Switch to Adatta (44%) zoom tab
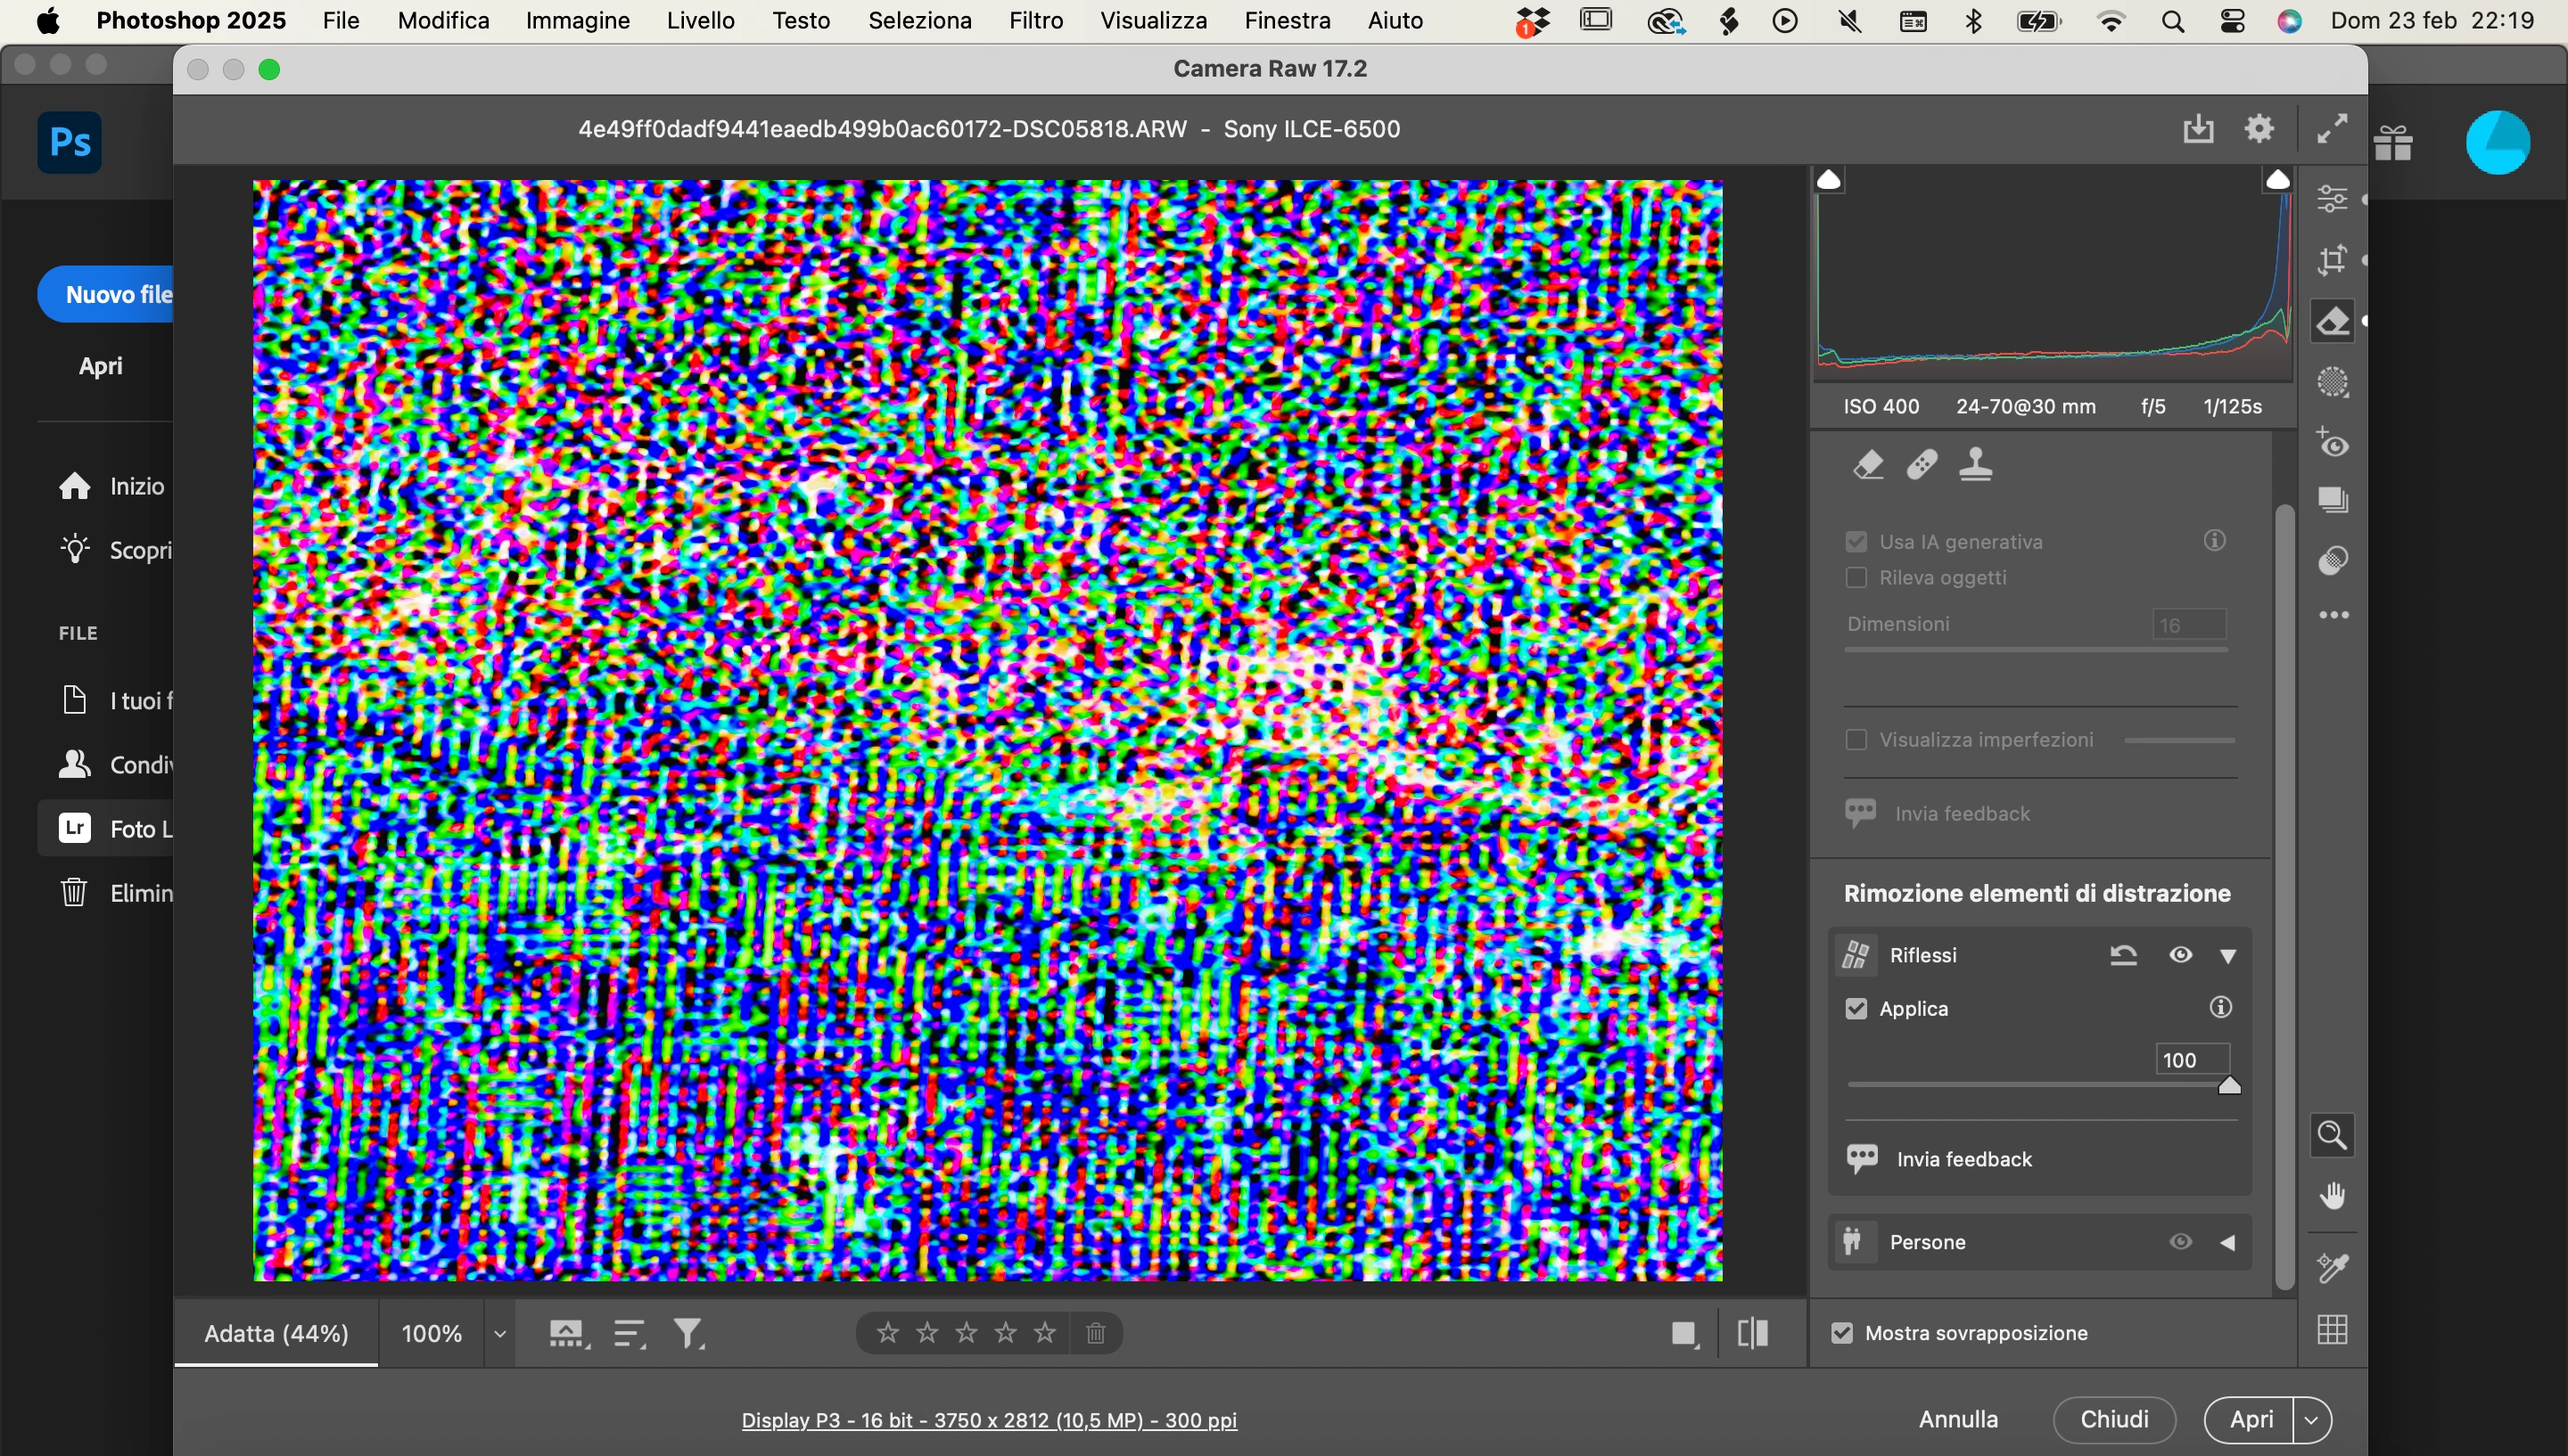Image resolution: width=2568 pixels, height=1456 pixels. (276, 1333)
